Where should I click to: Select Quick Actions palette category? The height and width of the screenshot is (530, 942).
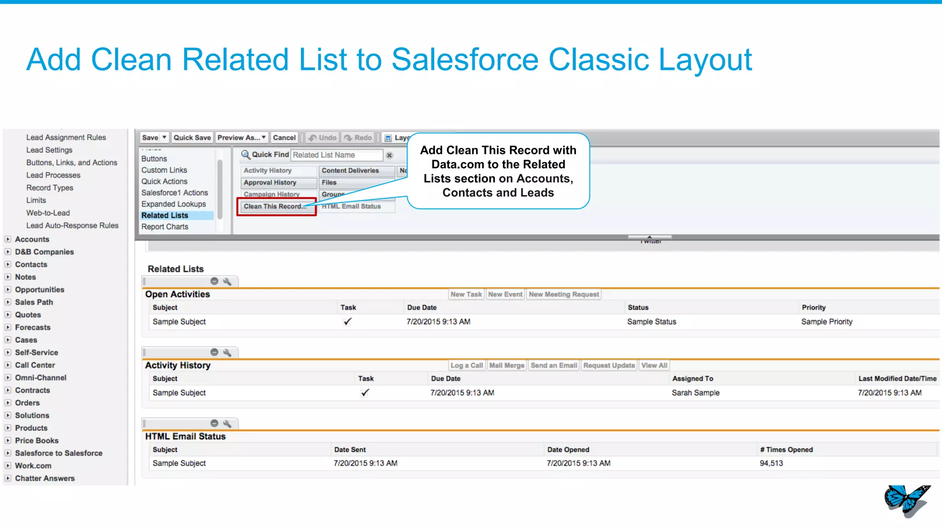tap(164, 181)
